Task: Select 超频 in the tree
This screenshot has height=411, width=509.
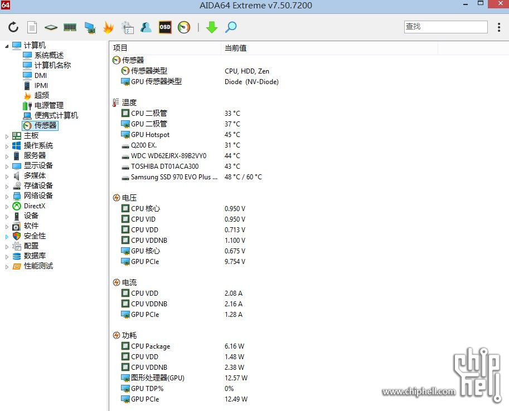Action: click(x=42, y=95)
